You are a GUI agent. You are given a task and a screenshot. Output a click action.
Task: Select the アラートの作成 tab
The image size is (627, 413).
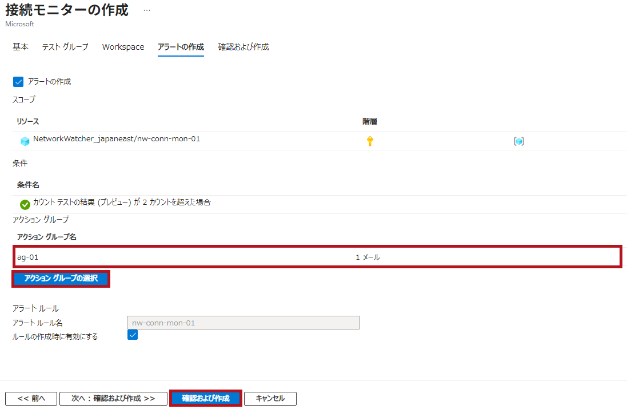(181, 47)
